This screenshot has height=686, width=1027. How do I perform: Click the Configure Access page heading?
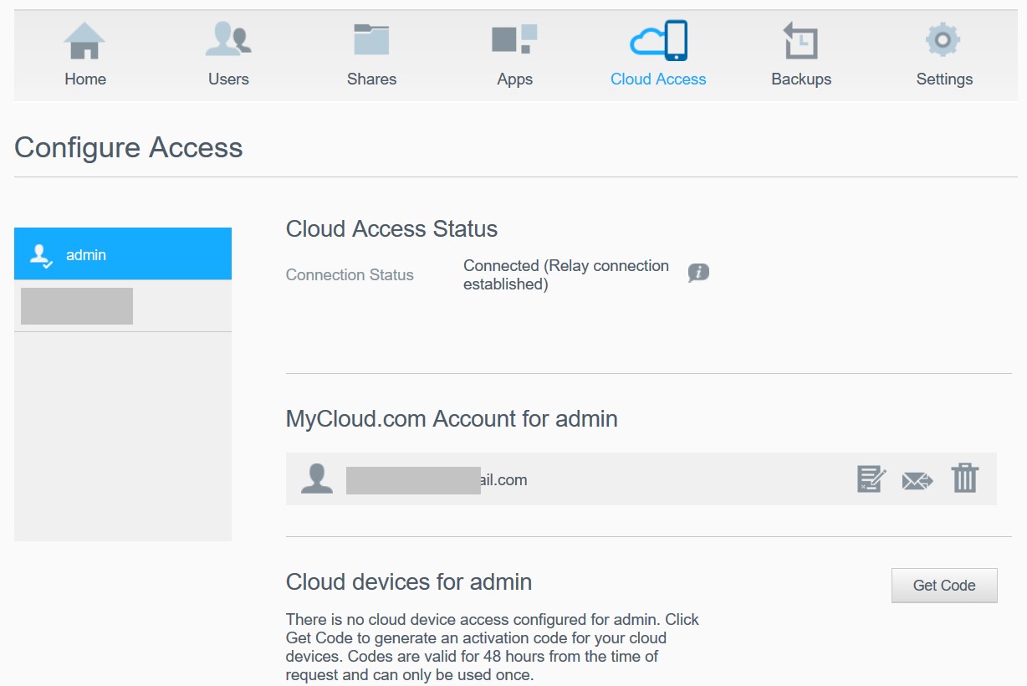click(x=129, y=147)
